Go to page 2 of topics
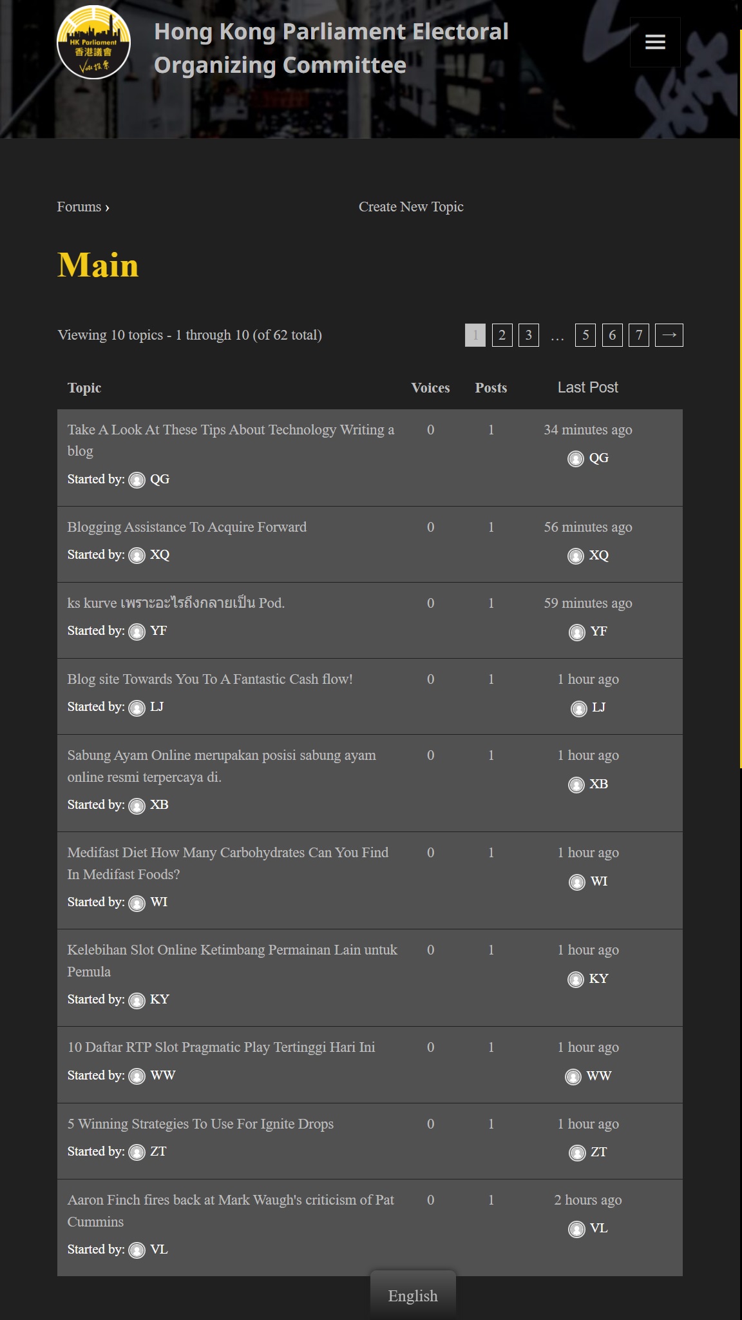Screen dimensions: 742x1320 [x=502, y=335]
